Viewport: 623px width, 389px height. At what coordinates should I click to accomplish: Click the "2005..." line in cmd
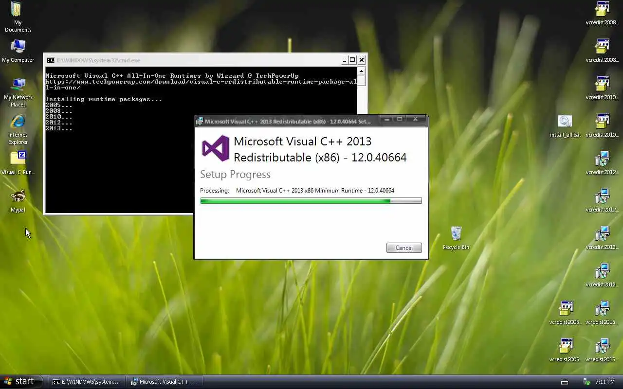[59, 105]
